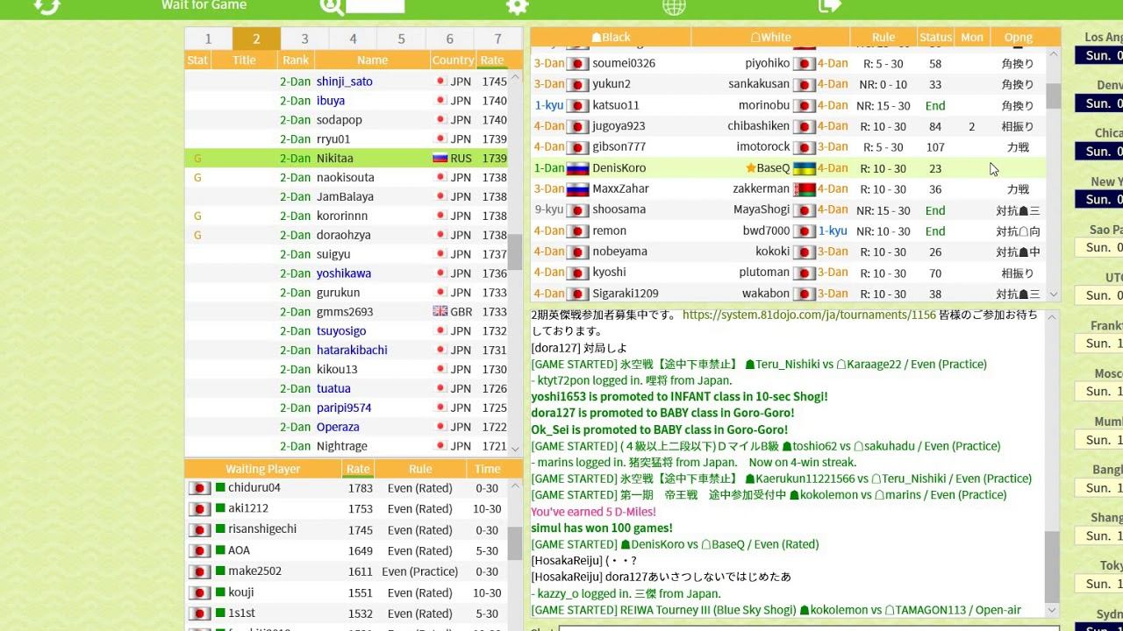The height and width of the screenshot is (631, 1123).
Task: Sort waiting players by Time header
Action: tap(487, 469)
